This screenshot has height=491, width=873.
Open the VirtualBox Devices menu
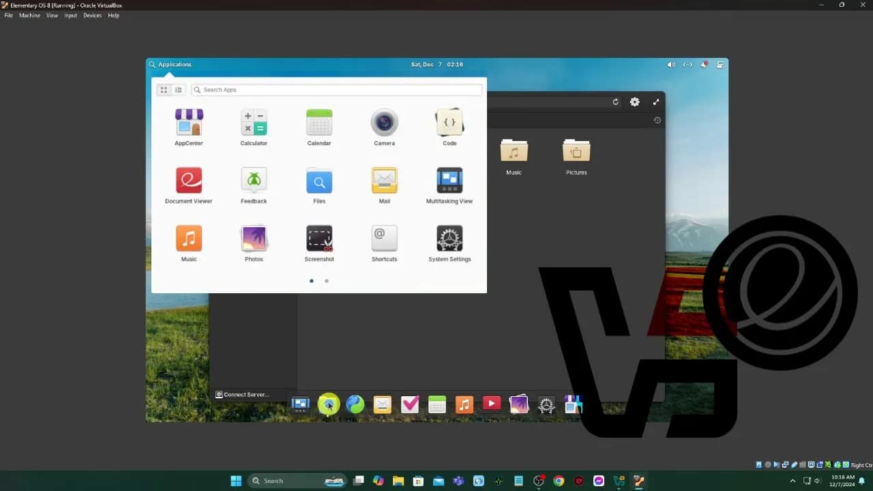pos(92,16)
